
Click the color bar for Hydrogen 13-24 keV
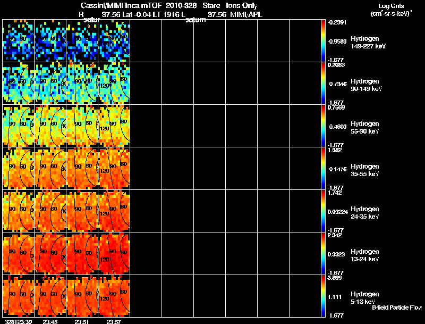pos(324,254)
